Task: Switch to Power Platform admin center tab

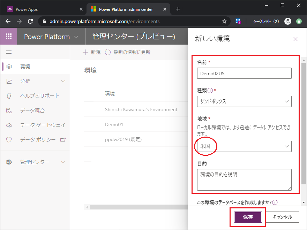Action: point(128,9)
